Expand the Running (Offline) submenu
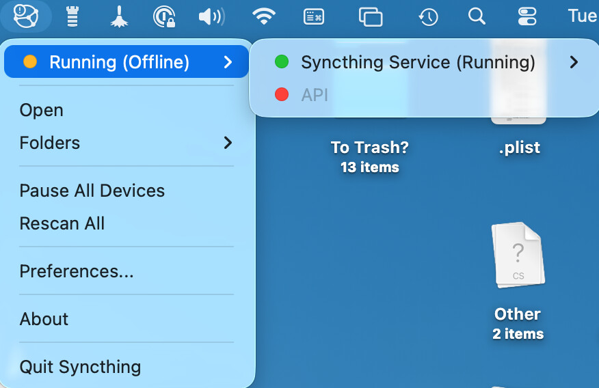 126,62
